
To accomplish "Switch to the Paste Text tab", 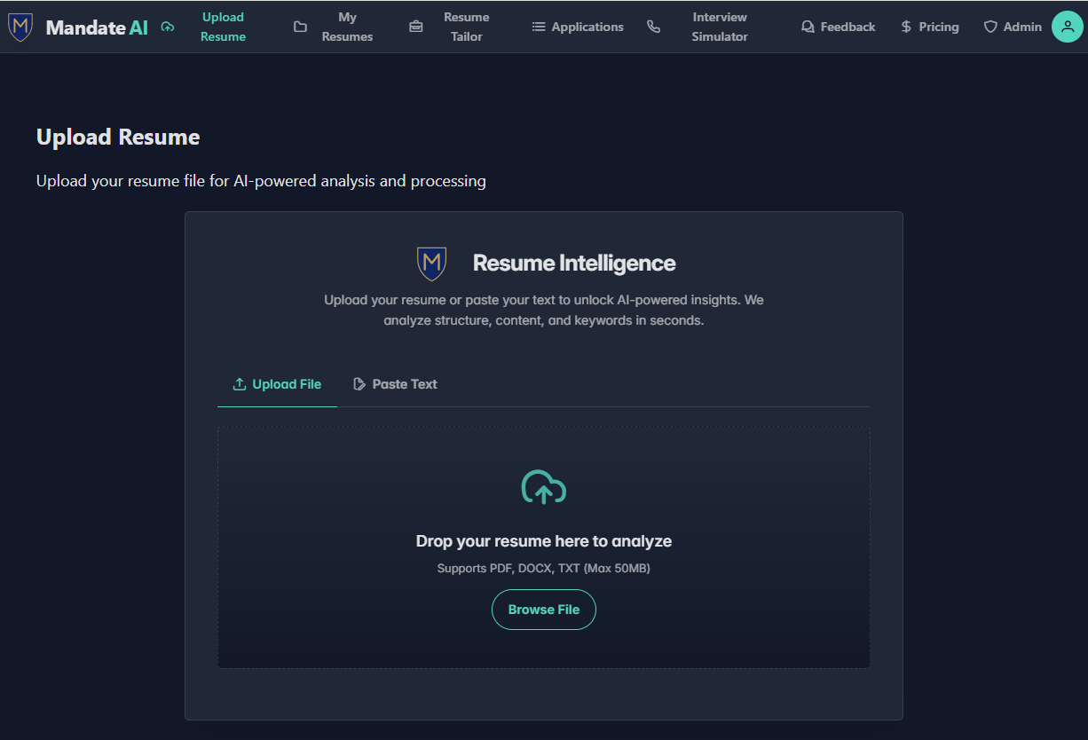I will point(395,383).
